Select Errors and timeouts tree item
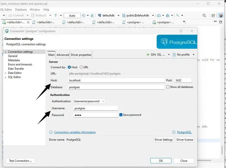 click(20, 64)
